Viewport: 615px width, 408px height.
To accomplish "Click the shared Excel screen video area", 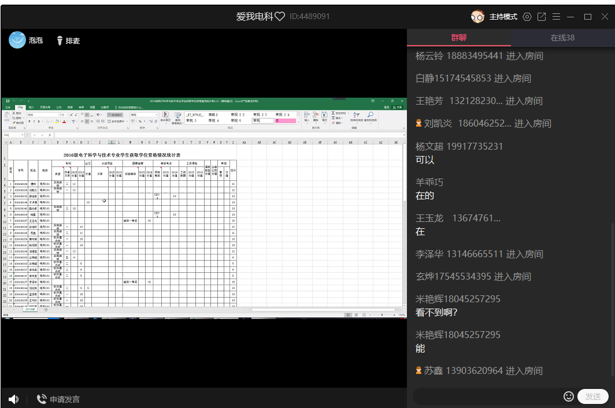I will coord(203,208).
